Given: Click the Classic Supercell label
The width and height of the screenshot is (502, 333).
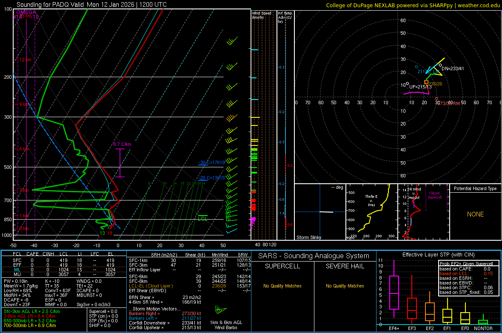Looking at the screenshot, I should 434,195.
